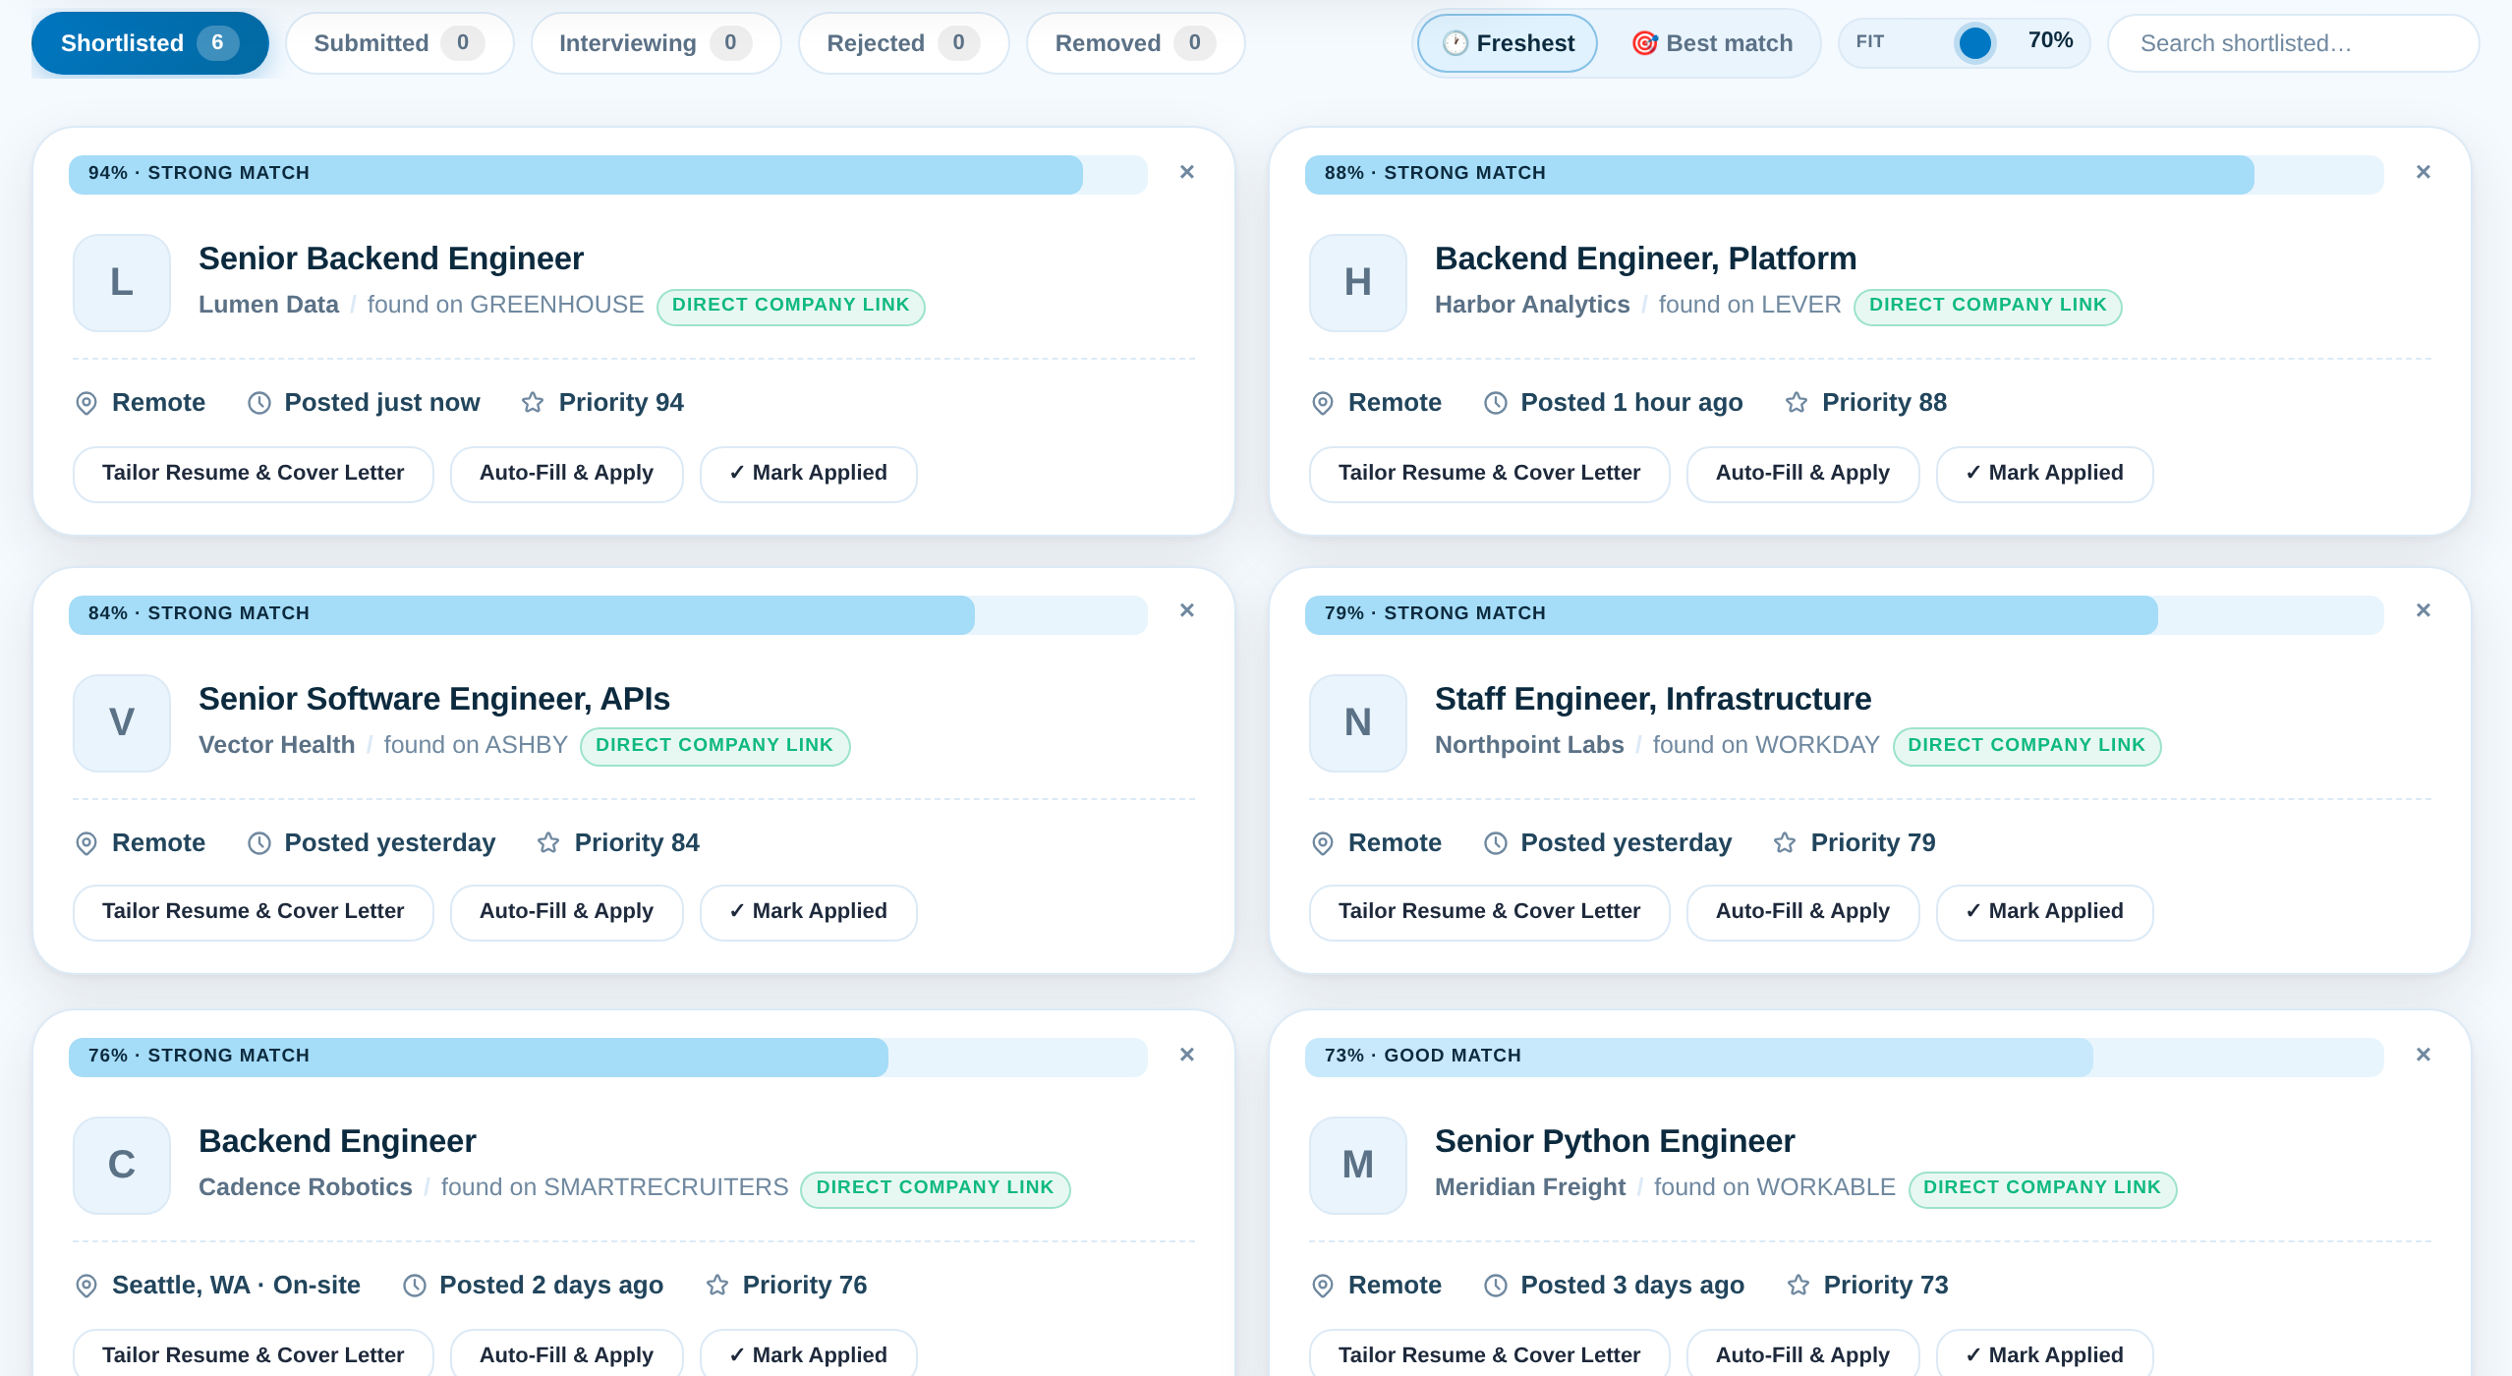The height and width of the screenshot is (1376, 2512).
Task: Click Lumen Data 'L' company logo
Action: coord(122,283)
